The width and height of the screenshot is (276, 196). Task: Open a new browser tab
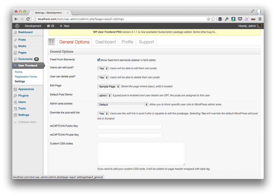75,13
